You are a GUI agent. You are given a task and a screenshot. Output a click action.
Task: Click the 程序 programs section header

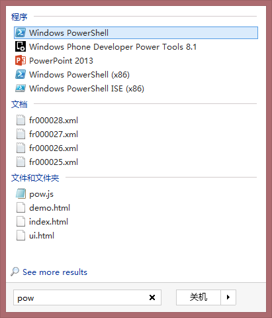coord(19,17)
